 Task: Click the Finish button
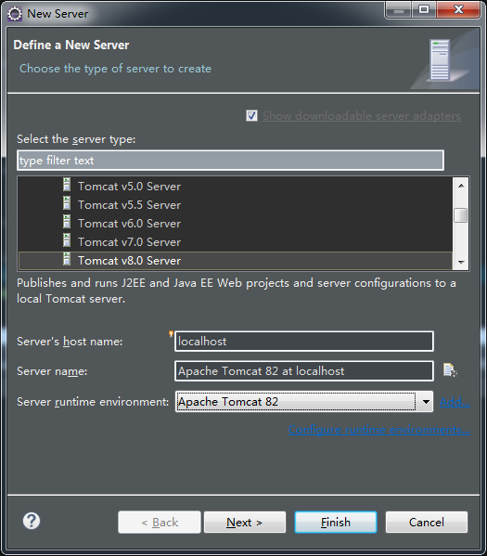[x=335, y=523]
